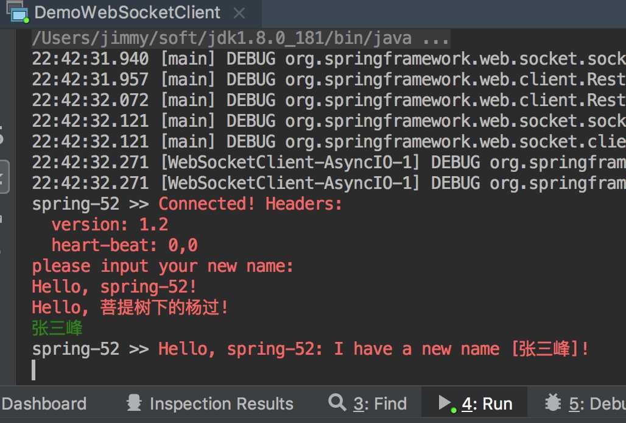Toggle the highlighted console toolbar button at left edge
The height and width of the screenshot is (423, 626).
click(4, 177)
